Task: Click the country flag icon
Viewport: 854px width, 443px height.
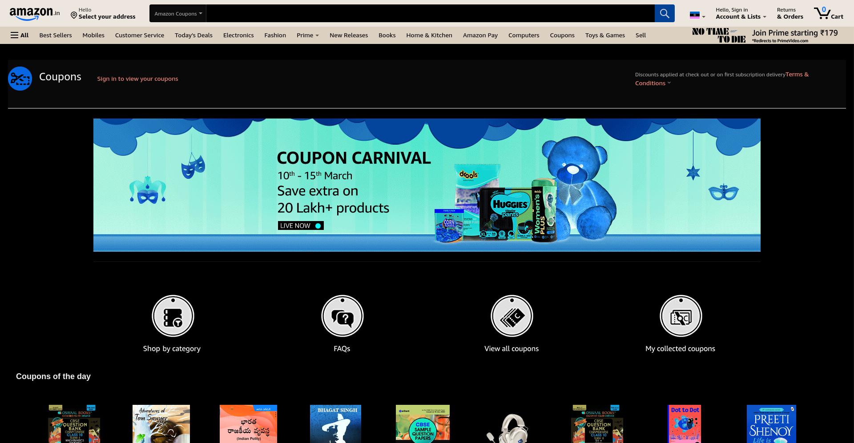Action: (x=694, y=15)
